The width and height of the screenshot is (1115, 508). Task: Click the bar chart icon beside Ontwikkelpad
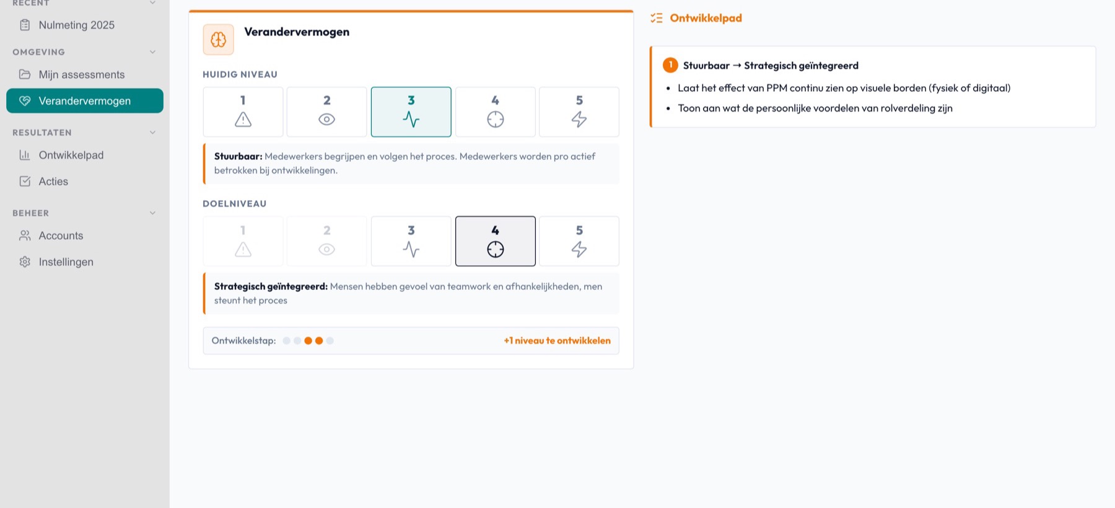pyautogui.click(x=25, y=155)
